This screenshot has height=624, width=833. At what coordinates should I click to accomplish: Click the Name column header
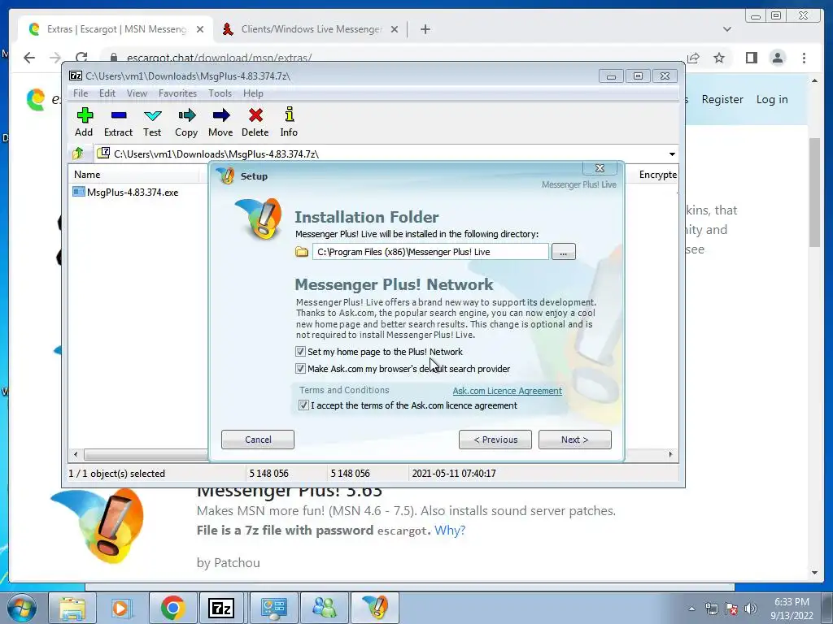point(134,175)
